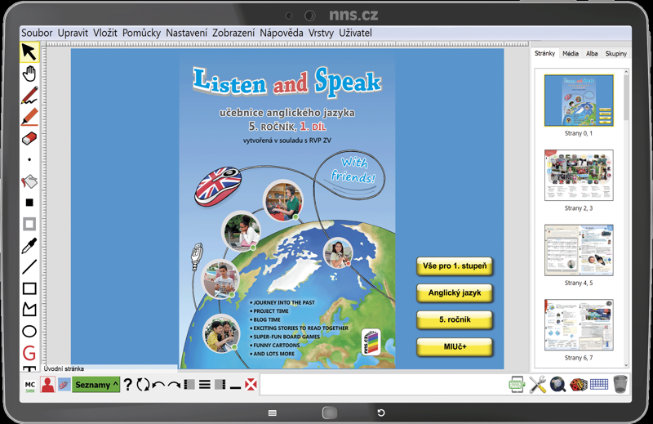Redo with the right curved arrow
Viewport: 653px width, 424px height.
[x=175, y=385]
